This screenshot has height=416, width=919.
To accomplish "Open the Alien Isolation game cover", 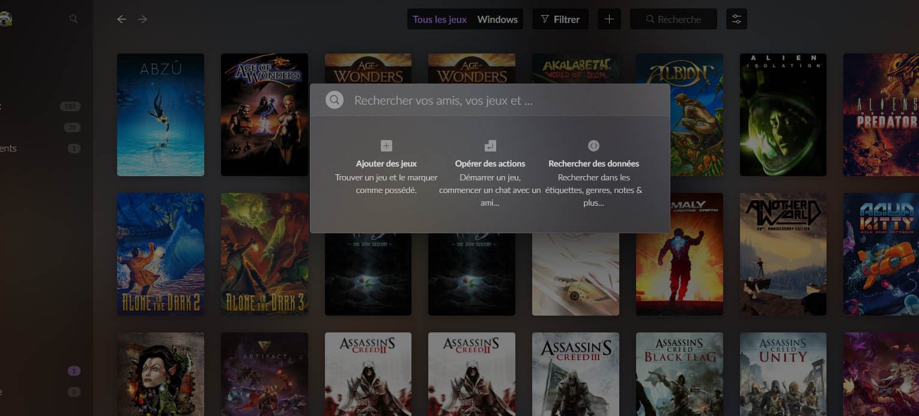I will click(783, 115).
